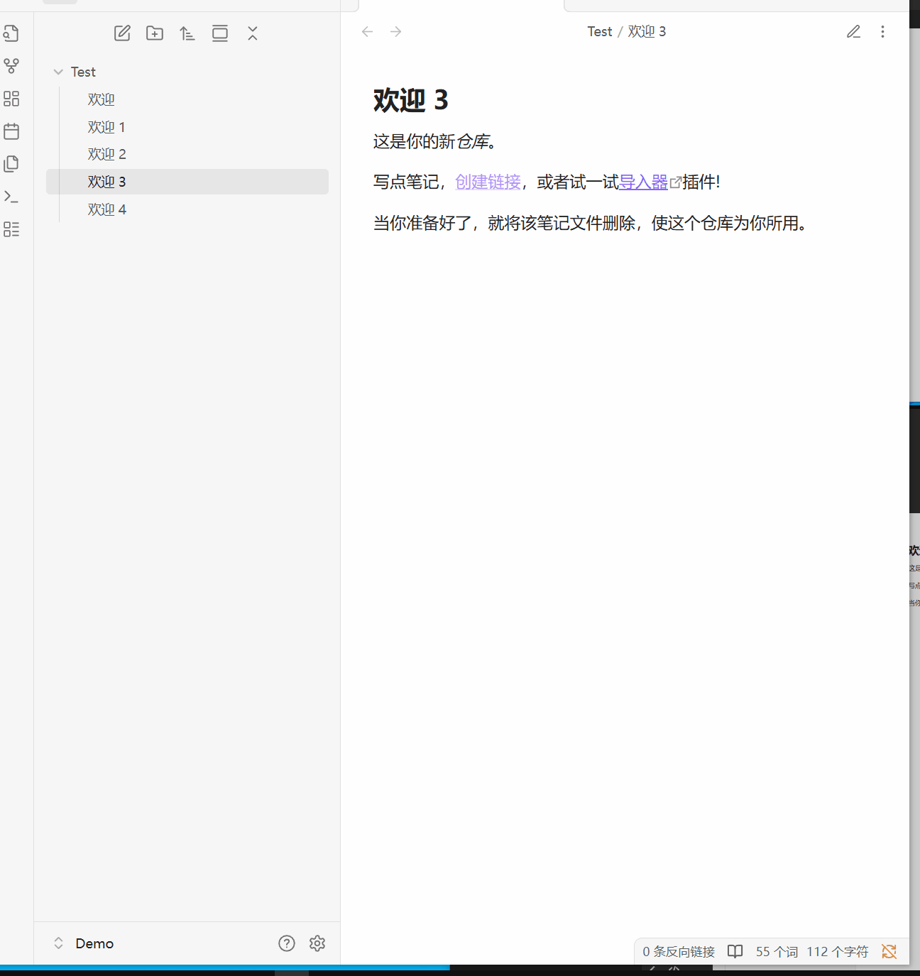
Task: Follow the 创建链接 link
Action: tap(488, 182)
